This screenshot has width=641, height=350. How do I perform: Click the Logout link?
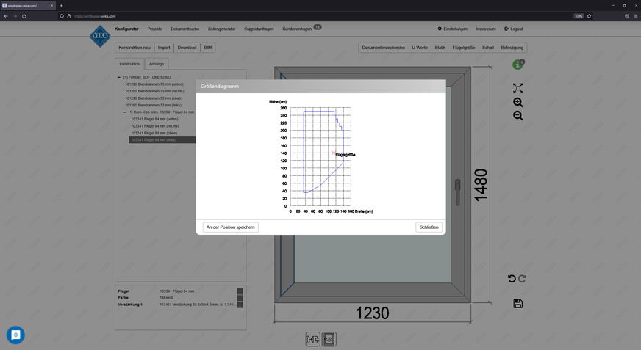point(514,29)
